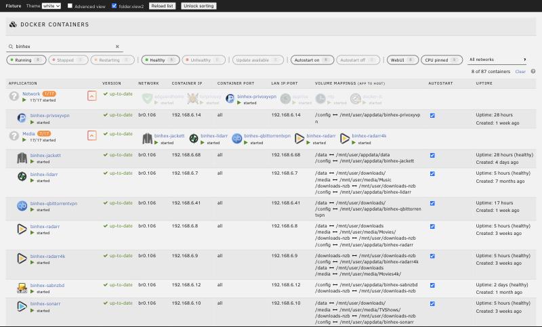Click the Network folder question-mark icon
Viewport: 542px width, 327px height.
click(14, 96)
